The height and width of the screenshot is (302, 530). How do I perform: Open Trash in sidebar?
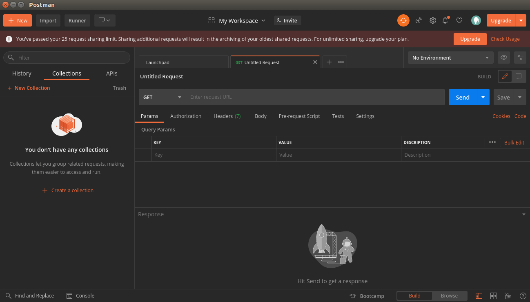119,88
